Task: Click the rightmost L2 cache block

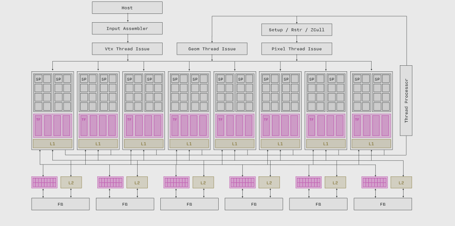Action: pyautogui.click(x=401, y=182)
